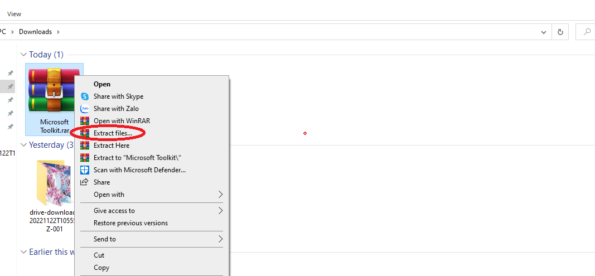Open the View ribbon tab
Image resolution: width=595 pixels, height=276 pixels.
(14, 14)
